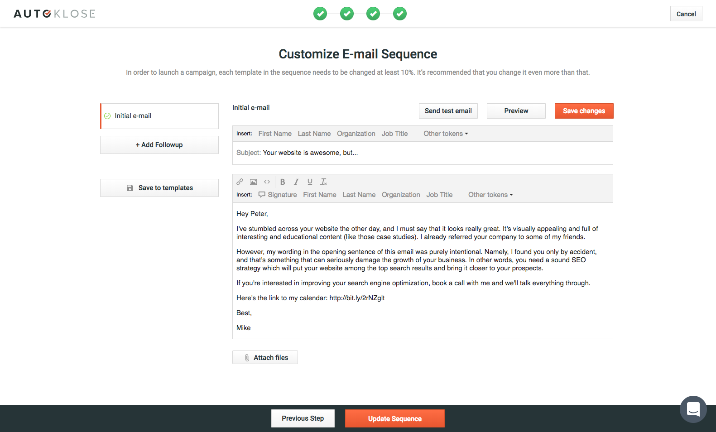Click the second green step checkmark

(x=347, y=14)
